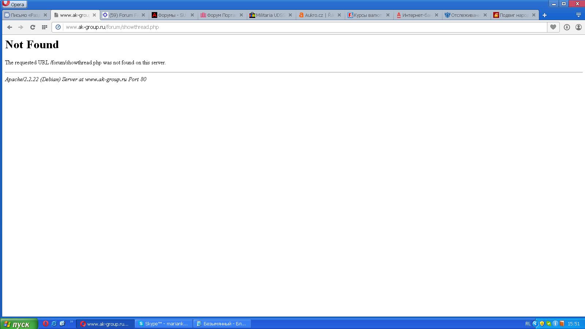This screenshot has height=329, width=585.
Task: Add page to bookmarks with heart icon
Action: [553, 27]
